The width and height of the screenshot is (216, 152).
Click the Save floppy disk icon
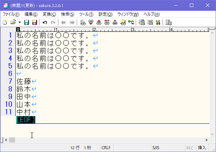pyautogui.click(x=27, y=22)
